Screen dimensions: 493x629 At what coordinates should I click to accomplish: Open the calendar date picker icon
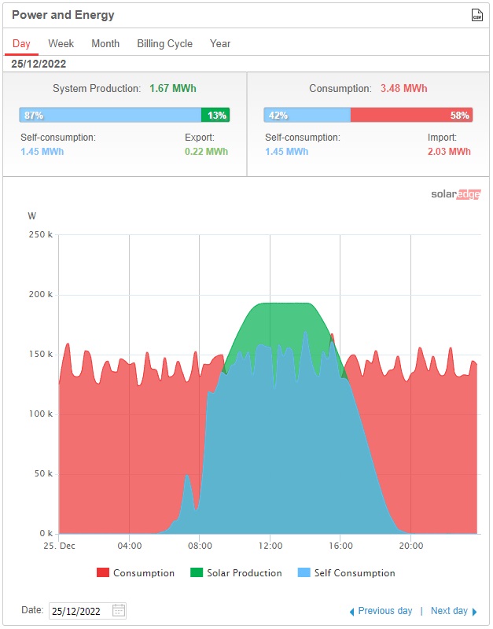[x=119, y=611]
